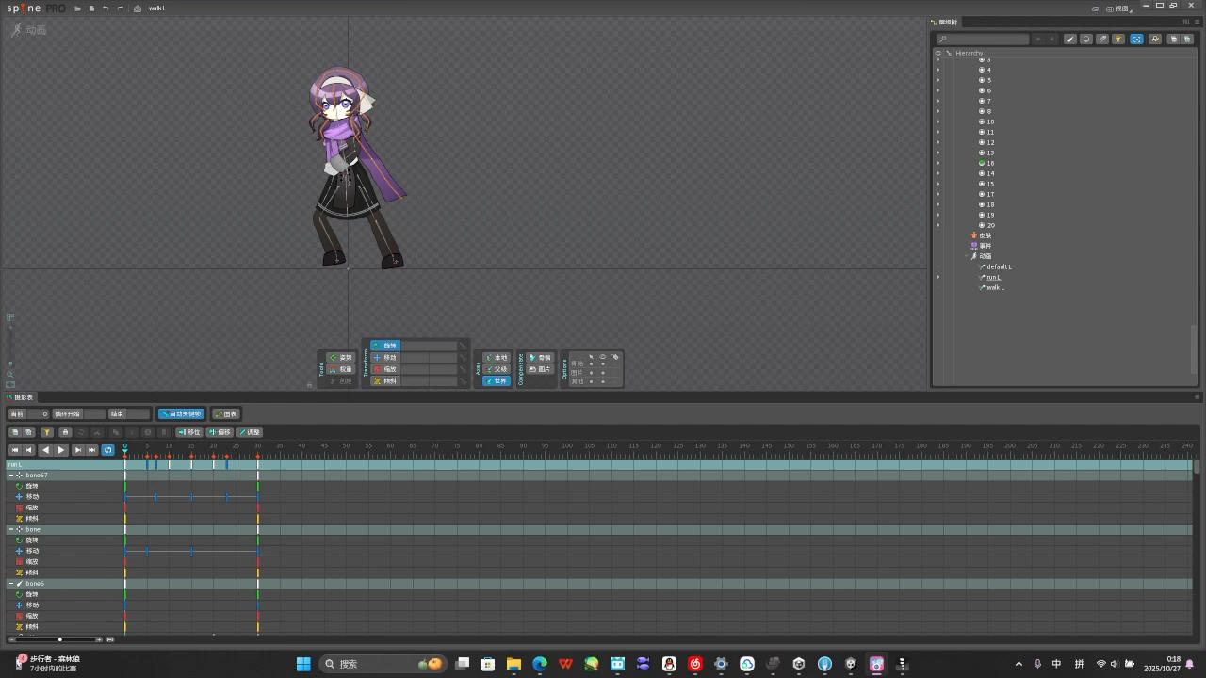Activate the 旋转 (Rotate) transform tool
Viewport: 1206px width, 678px height.
[385, 346]
